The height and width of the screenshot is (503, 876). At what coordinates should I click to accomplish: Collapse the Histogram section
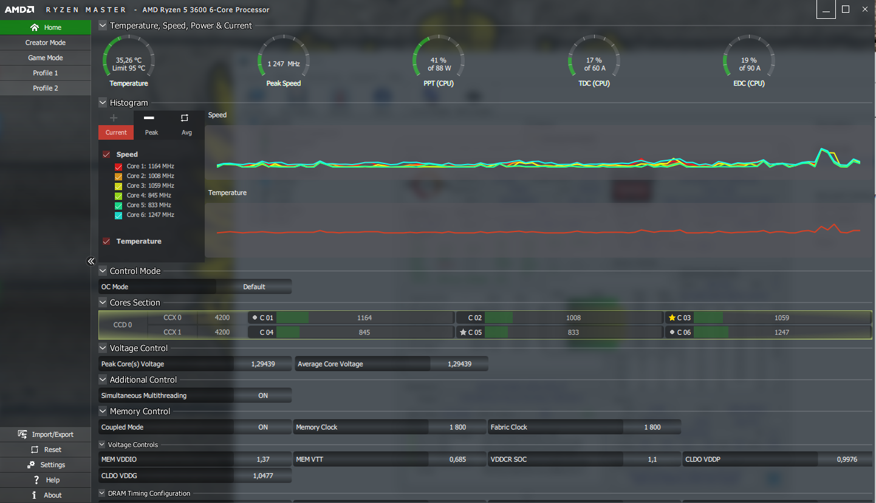[103, 103]
